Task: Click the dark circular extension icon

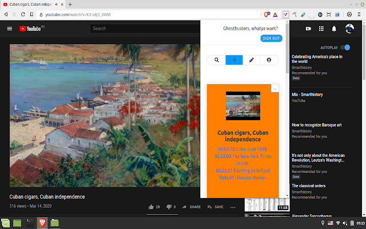Action: pos(320,14)
